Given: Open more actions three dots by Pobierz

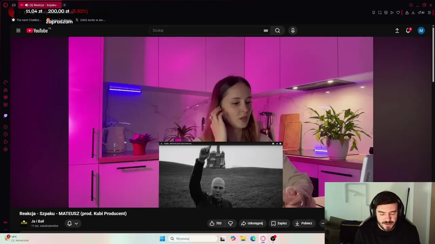Looking at the screenshot, I should click(322, 223).
